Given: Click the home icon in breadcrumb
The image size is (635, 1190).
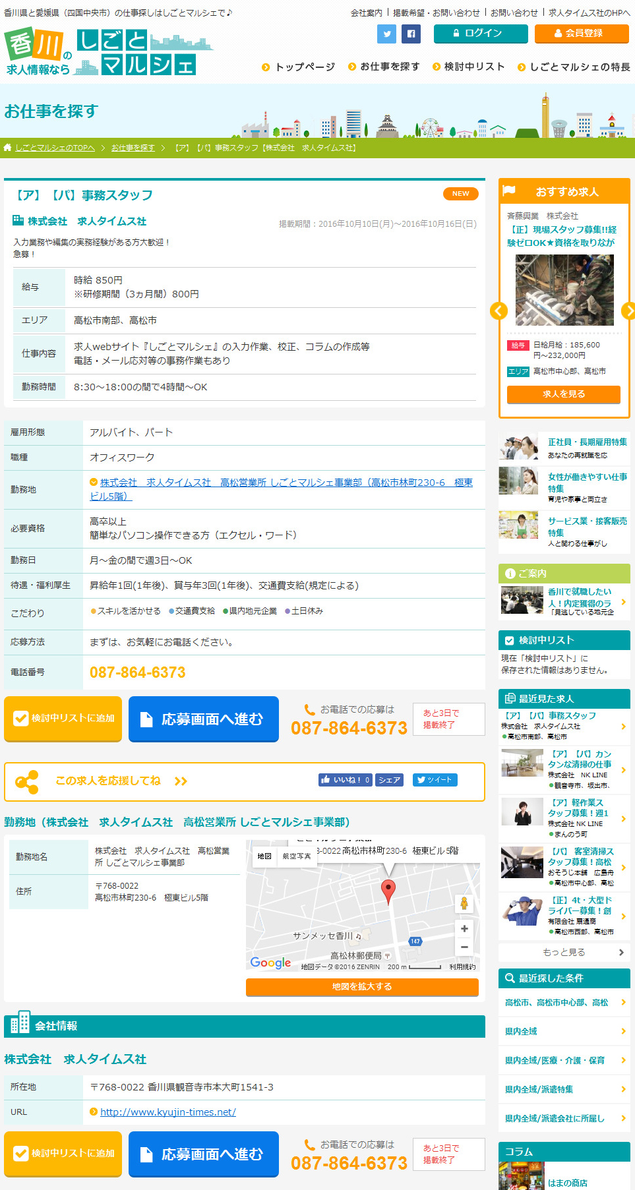Looking at the screenshot, I should tap(8, 148).
